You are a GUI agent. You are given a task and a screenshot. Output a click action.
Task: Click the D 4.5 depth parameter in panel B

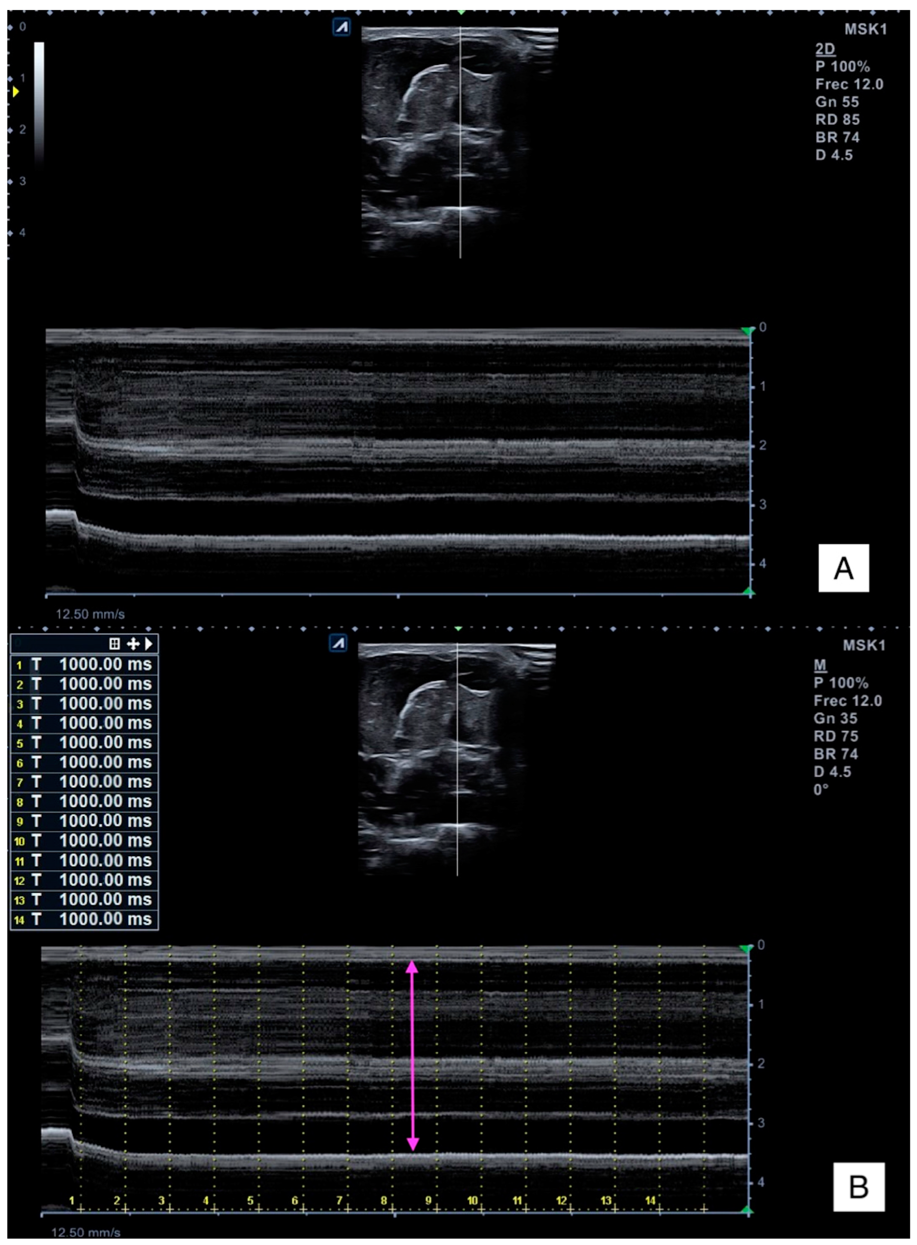pyautogui.click(x=832, y=772)
